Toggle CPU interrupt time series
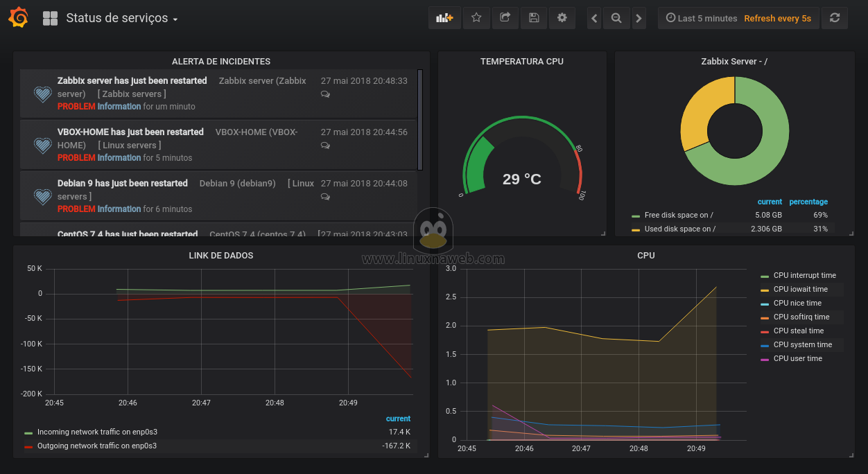868x474 pixels. pyautogui.click(x=805, y=276)
